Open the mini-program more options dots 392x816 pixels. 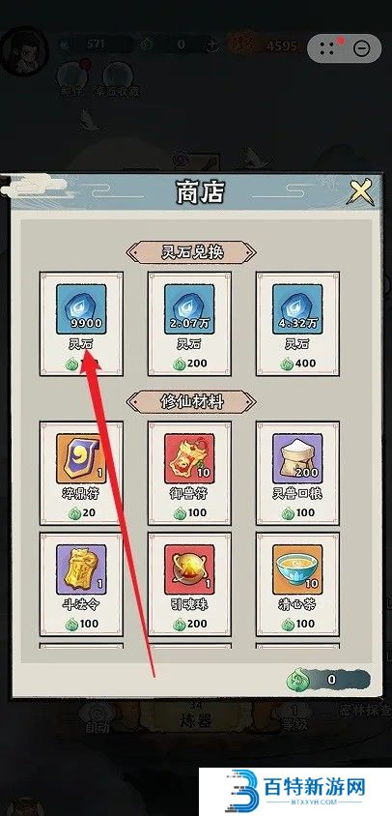pyautogui.click(x=326, y=49)
